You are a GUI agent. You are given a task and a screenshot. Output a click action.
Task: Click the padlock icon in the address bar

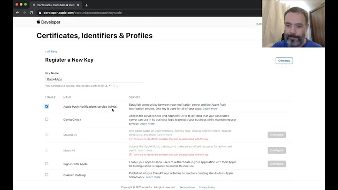tap(40, 13)
